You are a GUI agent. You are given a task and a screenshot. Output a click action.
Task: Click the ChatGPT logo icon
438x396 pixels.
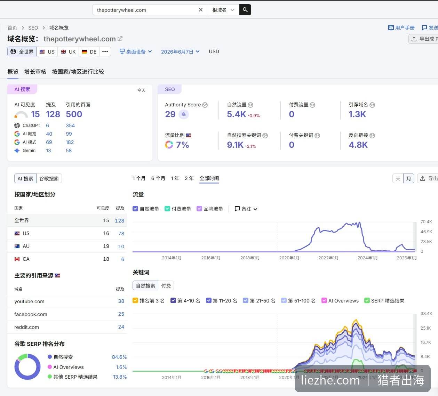(17, 126)
